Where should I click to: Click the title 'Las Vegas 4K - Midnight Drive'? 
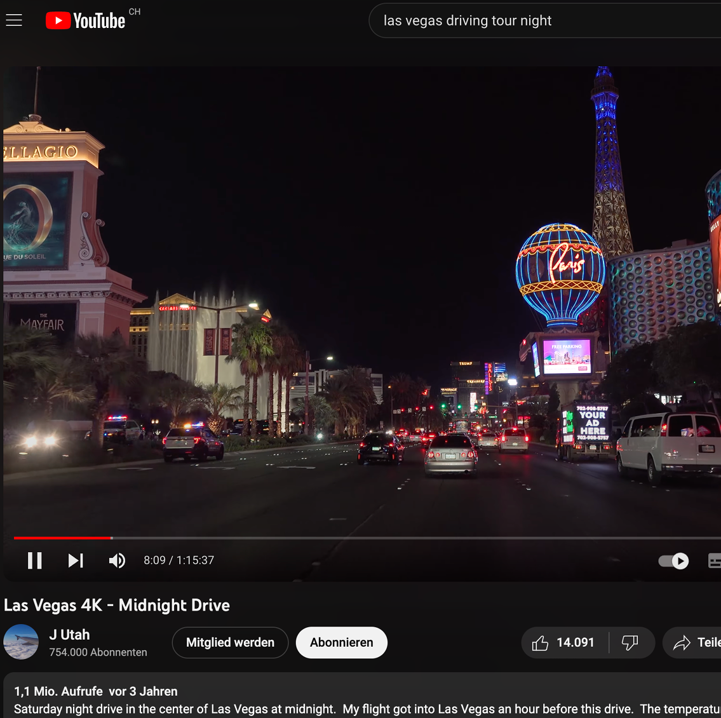(117, 606)
